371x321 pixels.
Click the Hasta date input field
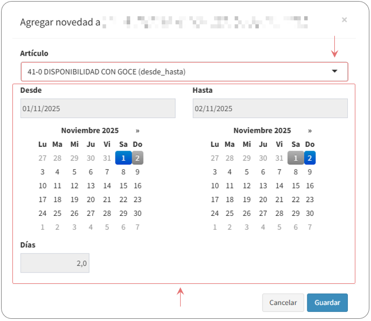coord(270,108)
